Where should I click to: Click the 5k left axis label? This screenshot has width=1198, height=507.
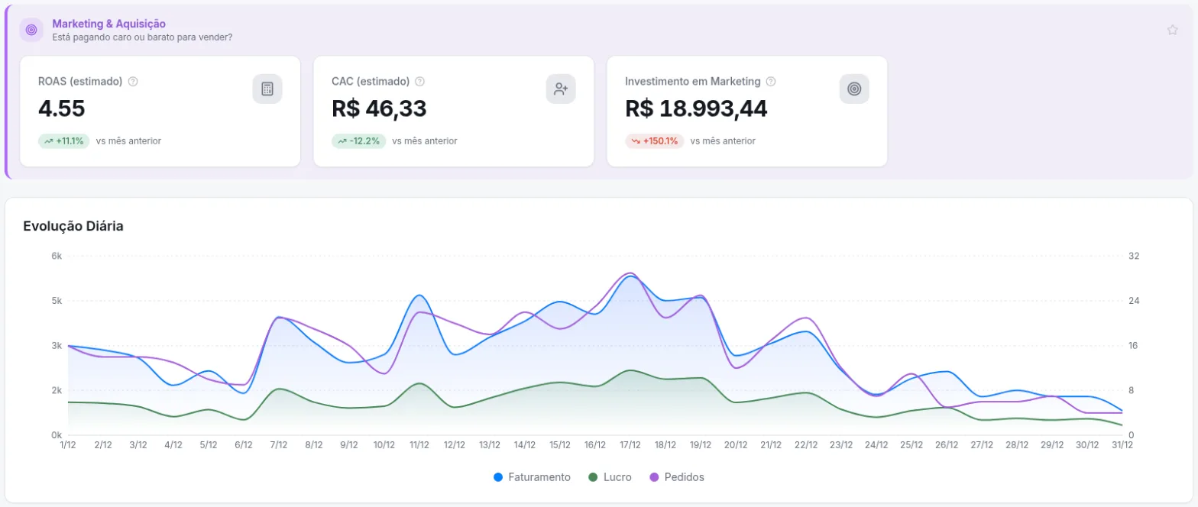pyautogui.click(x=57, y=301)
